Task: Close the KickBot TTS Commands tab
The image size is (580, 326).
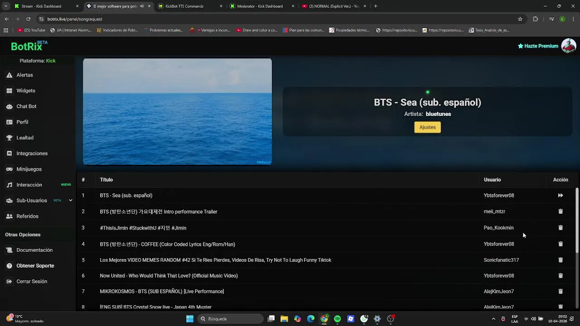Action: [221, 6]
